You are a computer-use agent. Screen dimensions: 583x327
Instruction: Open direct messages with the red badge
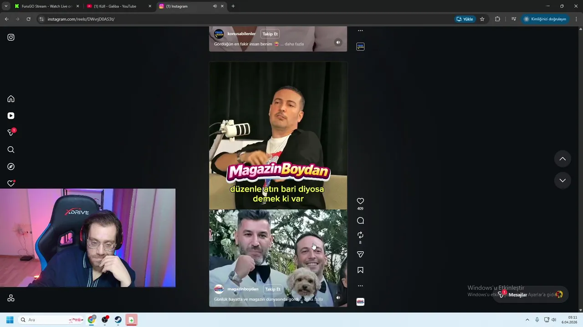pos(11,133)
